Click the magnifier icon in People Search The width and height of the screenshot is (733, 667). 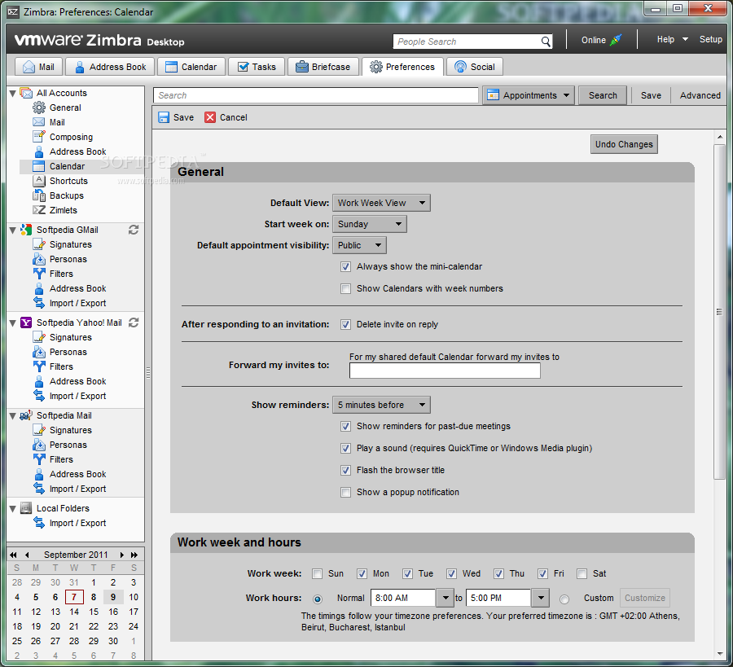(545, 42)
